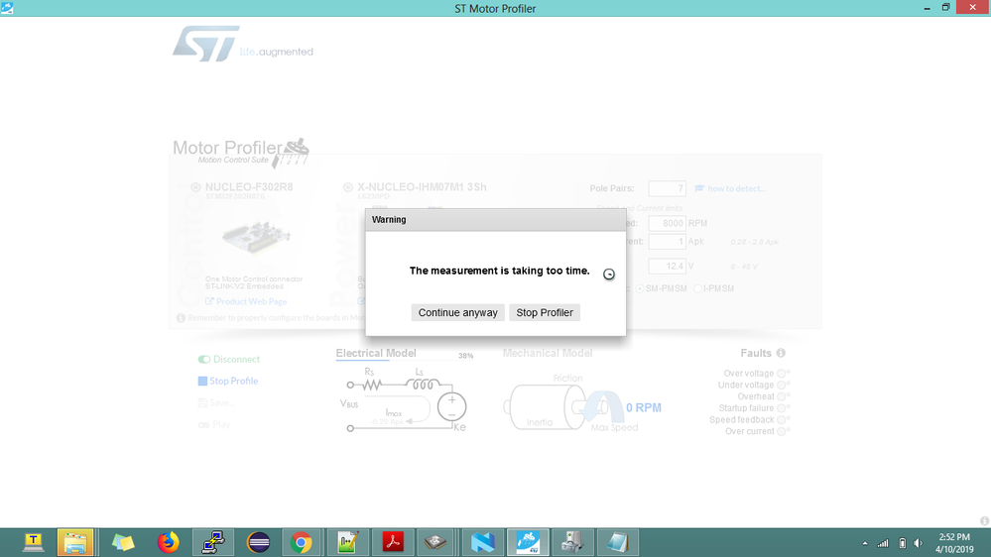This screenshot has height=557, width=991.
Task: Click the Disconnect toggle
Action: [x=229, y=360]
